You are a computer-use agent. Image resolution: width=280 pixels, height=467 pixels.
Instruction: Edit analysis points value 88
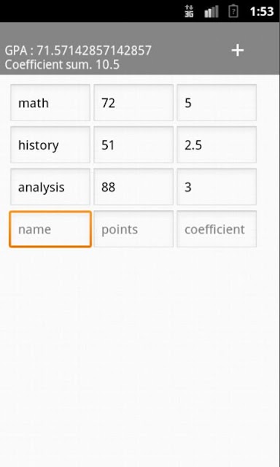[x=133, y=187]
